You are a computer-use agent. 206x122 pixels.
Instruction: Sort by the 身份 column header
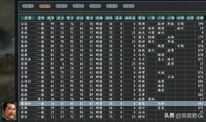(41, 18)
